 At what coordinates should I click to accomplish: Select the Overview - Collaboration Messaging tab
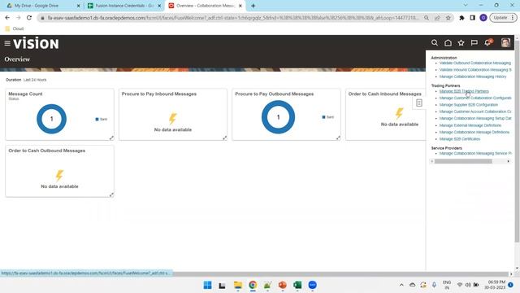pyautogui.click(x=205, y=6)
